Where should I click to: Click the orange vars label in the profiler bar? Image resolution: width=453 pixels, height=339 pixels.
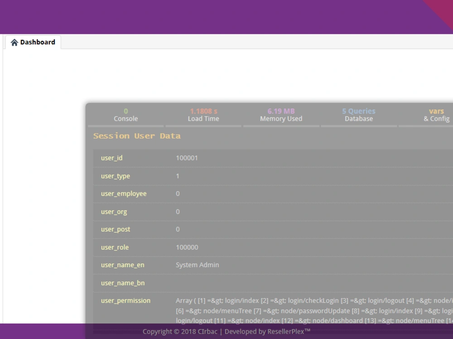(436, 111)
